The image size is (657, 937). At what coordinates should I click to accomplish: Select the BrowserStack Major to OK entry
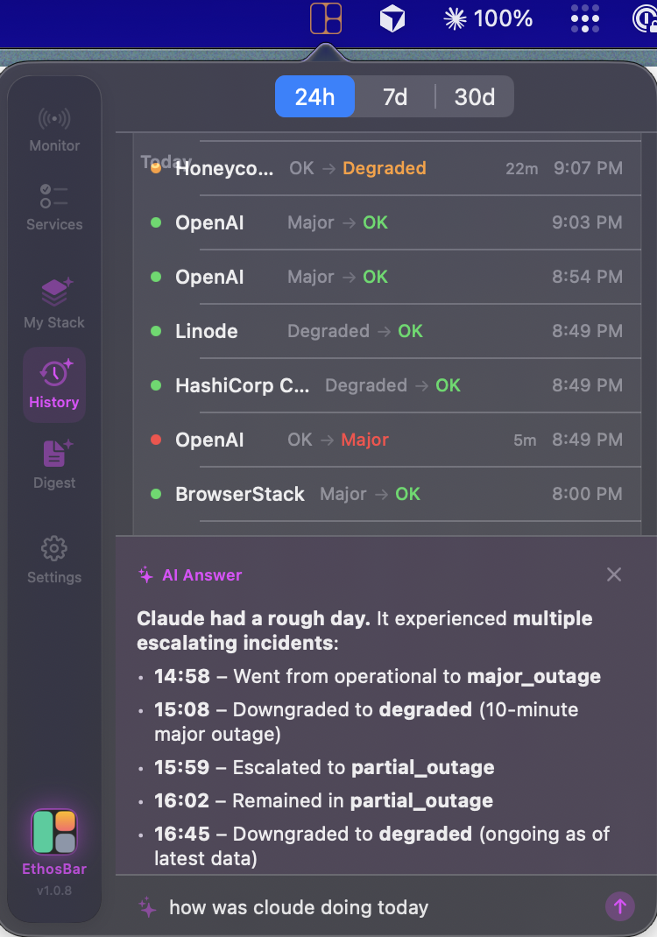[385, 494]
